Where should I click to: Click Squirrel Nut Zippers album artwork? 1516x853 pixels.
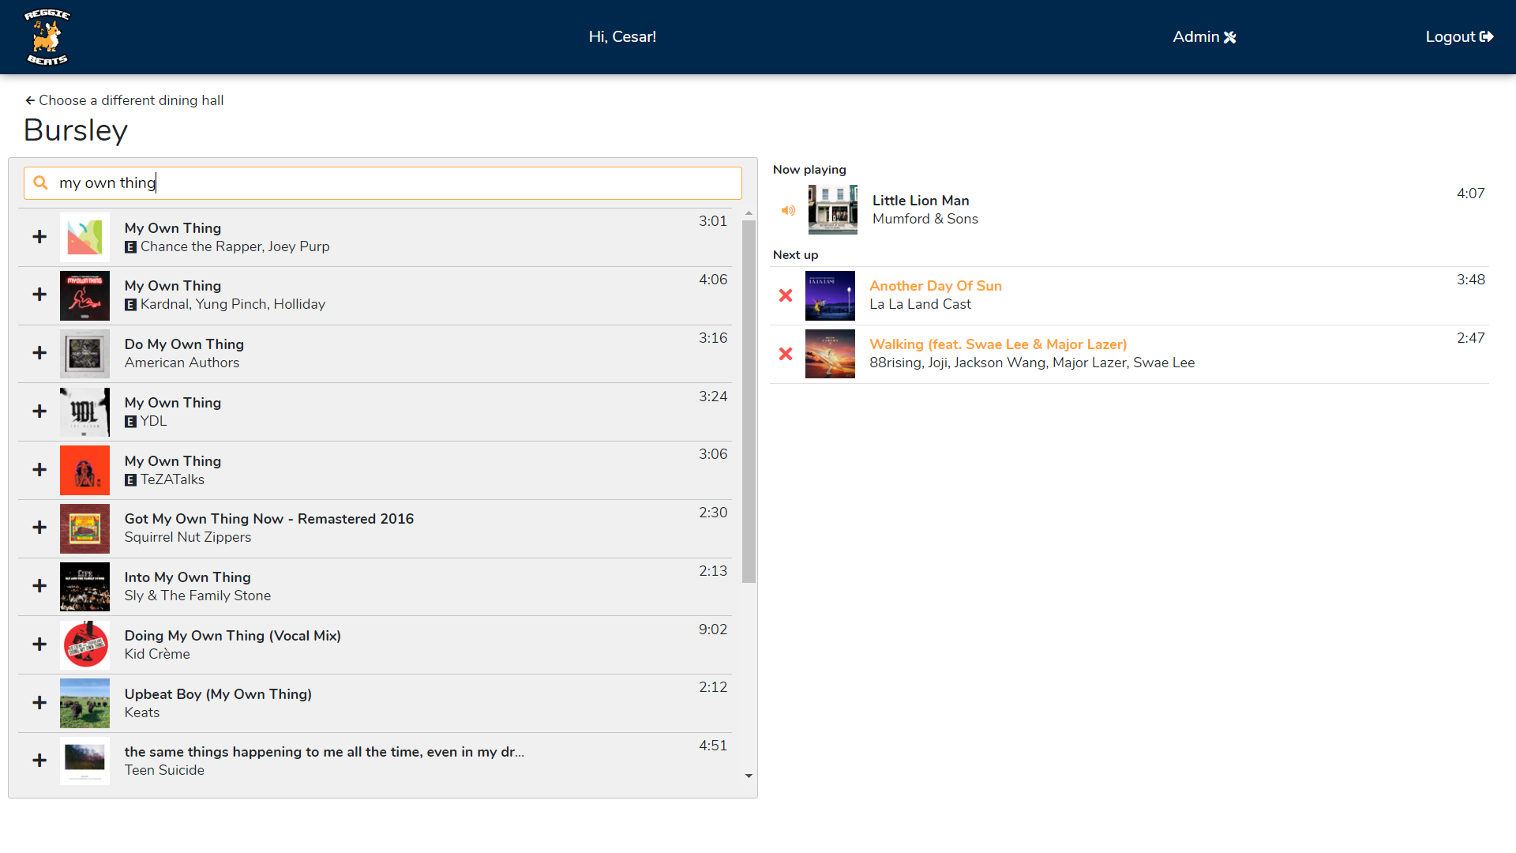[x=84, y=528]
